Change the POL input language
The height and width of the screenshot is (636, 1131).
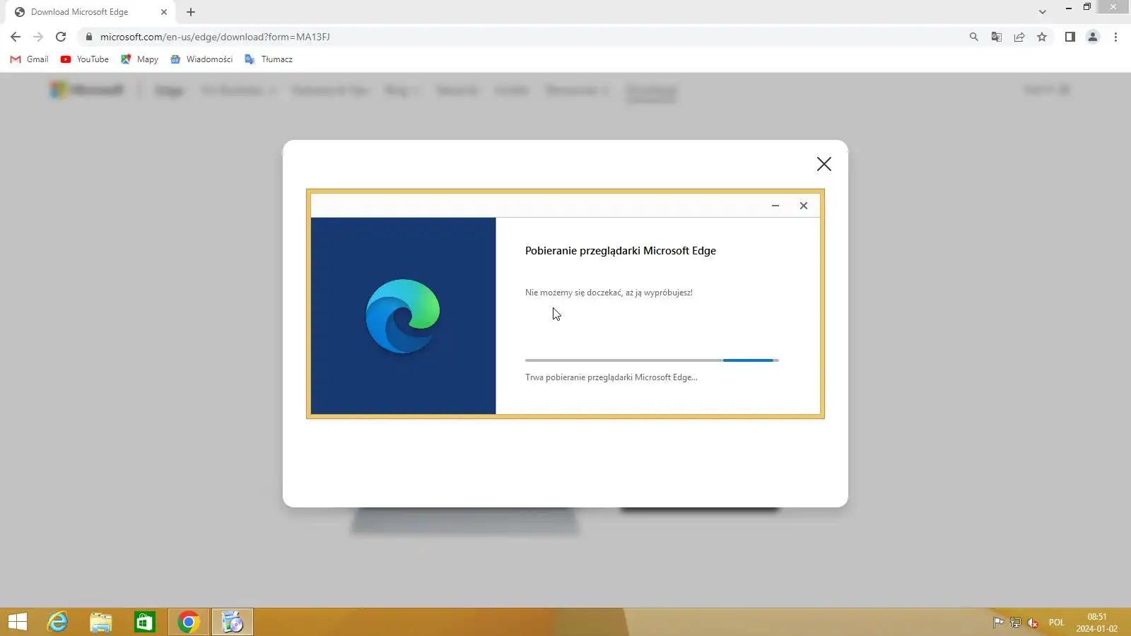click(x=1057, y=623)
